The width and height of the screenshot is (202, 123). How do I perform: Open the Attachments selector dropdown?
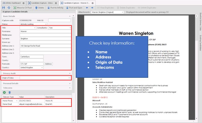pos(123,12)
